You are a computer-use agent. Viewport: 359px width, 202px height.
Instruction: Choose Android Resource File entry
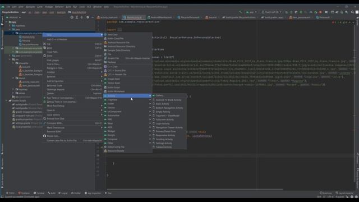127,43
